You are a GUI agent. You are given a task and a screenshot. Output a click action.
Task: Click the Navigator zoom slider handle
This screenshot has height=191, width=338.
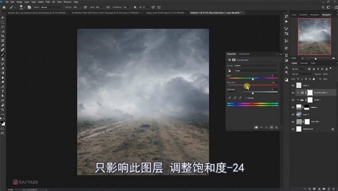click(x=315, y=58)
